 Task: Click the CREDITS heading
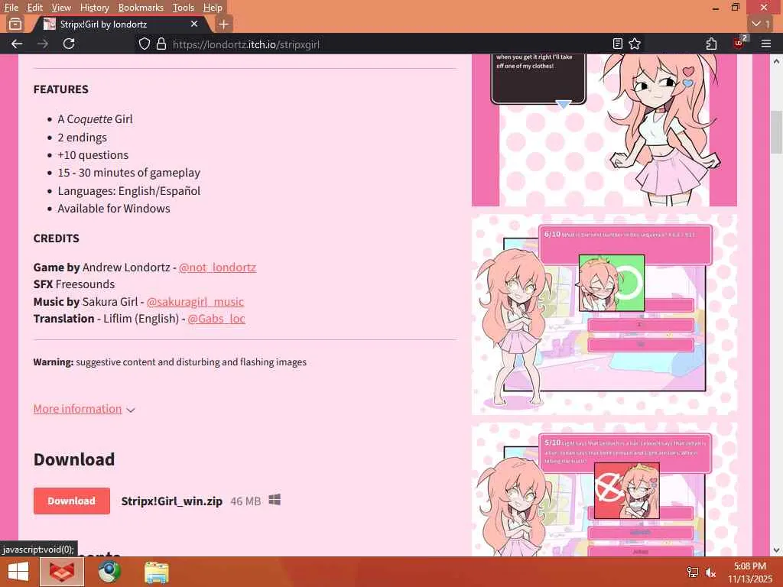point(57,238)
